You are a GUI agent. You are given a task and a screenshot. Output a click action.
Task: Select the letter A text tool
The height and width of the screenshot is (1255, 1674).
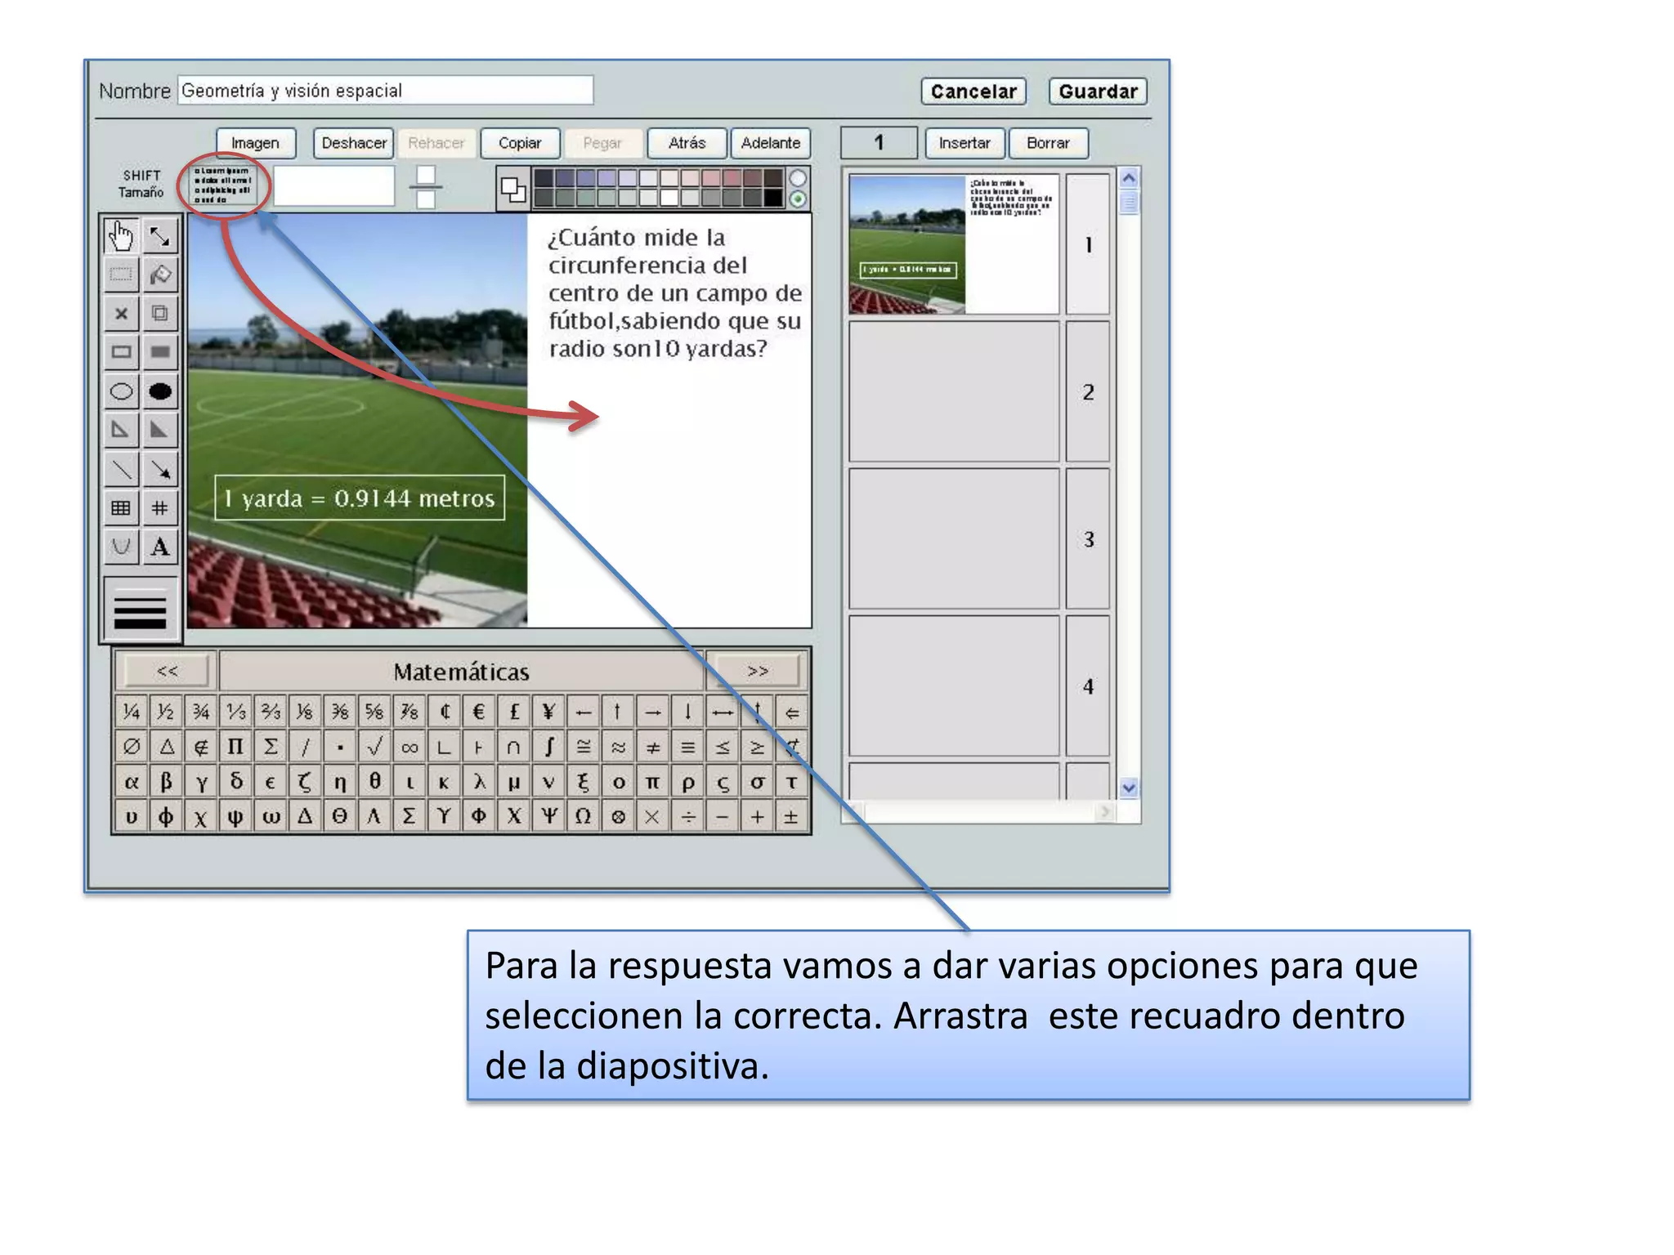point(160,547)
